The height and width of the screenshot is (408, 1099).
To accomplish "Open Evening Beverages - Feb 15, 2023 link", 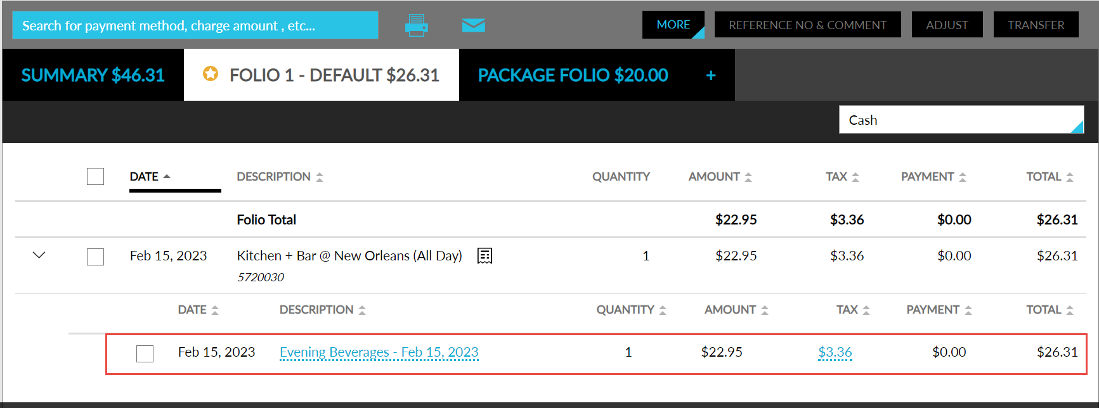I will pos(379,352).
